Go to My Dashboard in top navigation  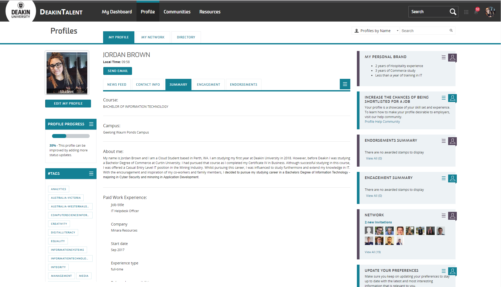pyautogui.click(x=117, y=12)
